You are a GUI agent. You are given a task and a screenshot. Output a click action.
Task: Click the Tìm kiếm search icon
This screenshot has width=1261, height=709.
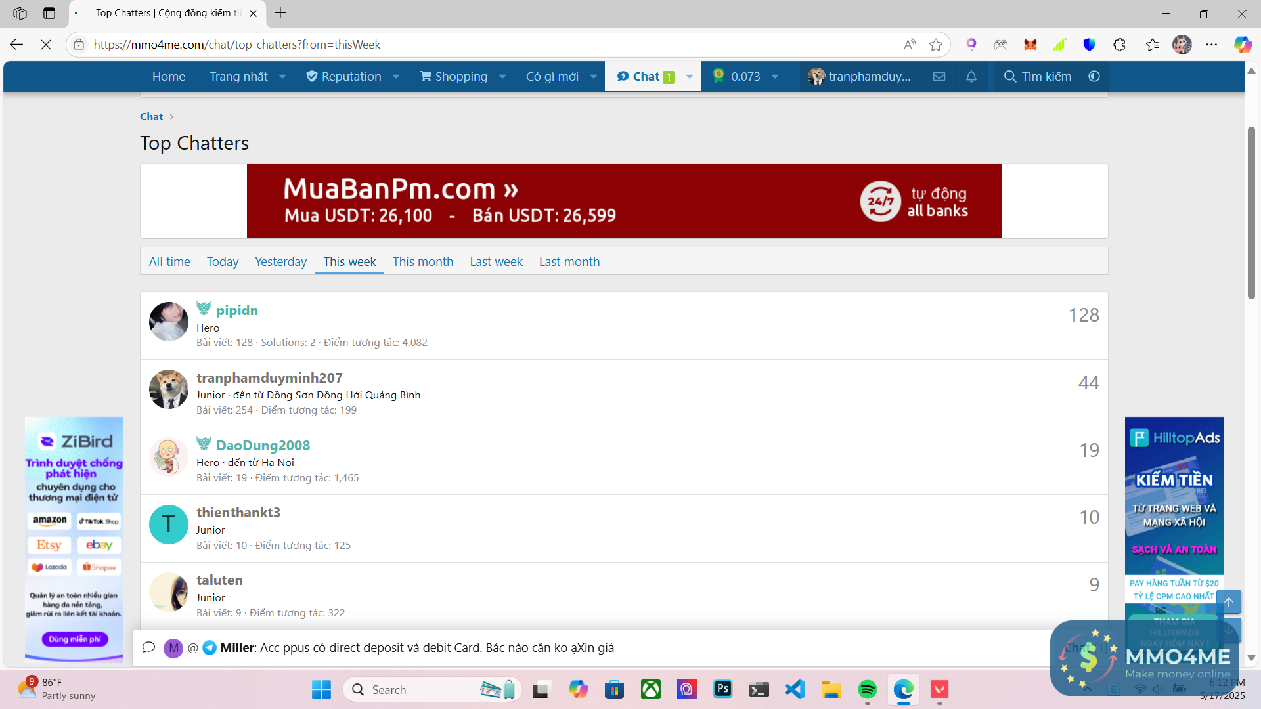click(1010, 77)
